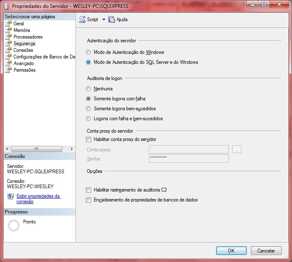292x262 pixels.
Task: Click the Script toolbar icon
Action: (x=82, y=19)
